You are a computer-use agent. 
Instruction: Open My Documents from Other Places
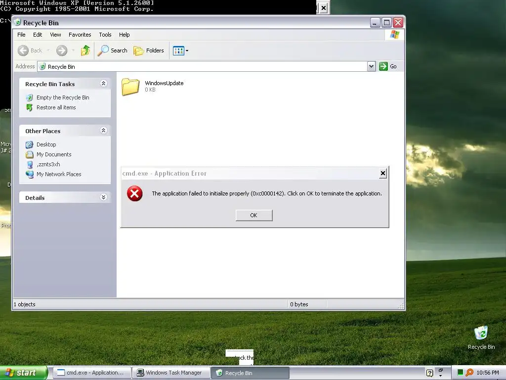tap(54, 154)
